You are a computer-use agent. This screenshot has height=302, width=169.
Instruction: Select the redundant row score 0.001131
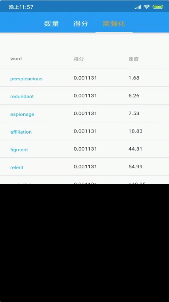click(x=85, y=96)
